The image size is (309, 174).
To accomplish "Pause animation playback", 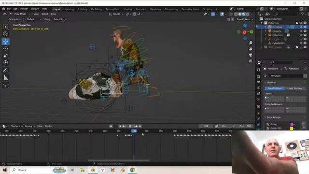I will pyautogui.click(x=130, y=126).
